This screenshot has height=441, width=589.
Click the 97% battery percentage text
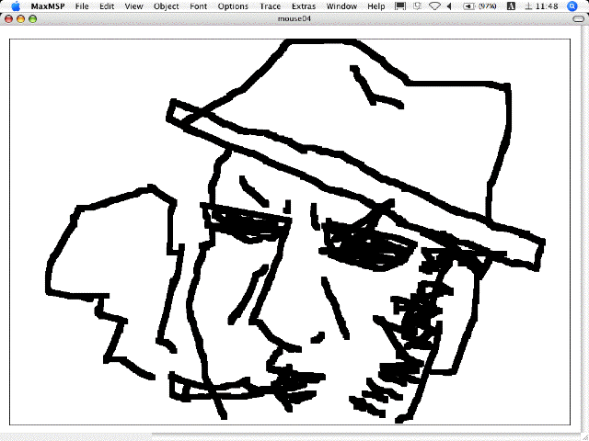(488, 6)
